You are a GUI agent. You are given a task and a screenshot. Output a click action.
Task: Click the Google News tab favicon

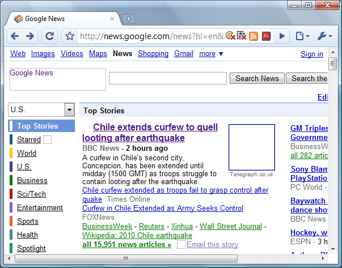pos(18,19)
